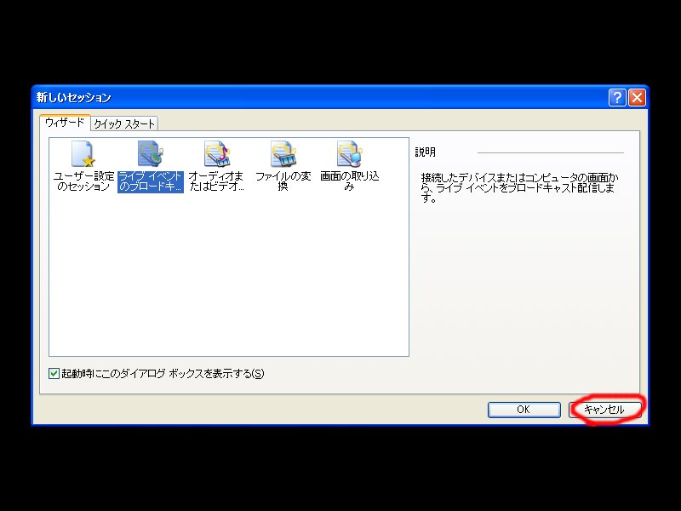Select the ユーザー設定のセッション icon
The image size is (681, 511).
83,154
